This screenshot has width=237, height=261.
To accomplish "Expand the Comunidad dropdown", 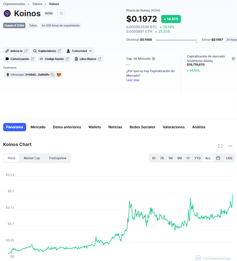I will (79, 51).
